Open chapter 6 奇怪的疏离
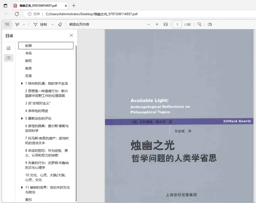This screenshot has height=203, width=256. [x=47, y=128]
